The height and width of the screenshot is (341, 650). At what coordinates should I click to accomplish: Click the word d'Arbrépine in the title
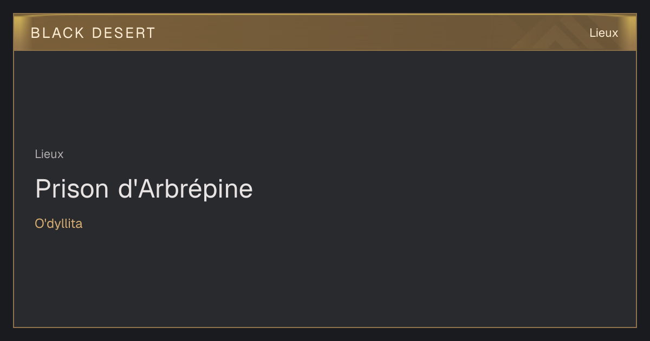[185, 189]
